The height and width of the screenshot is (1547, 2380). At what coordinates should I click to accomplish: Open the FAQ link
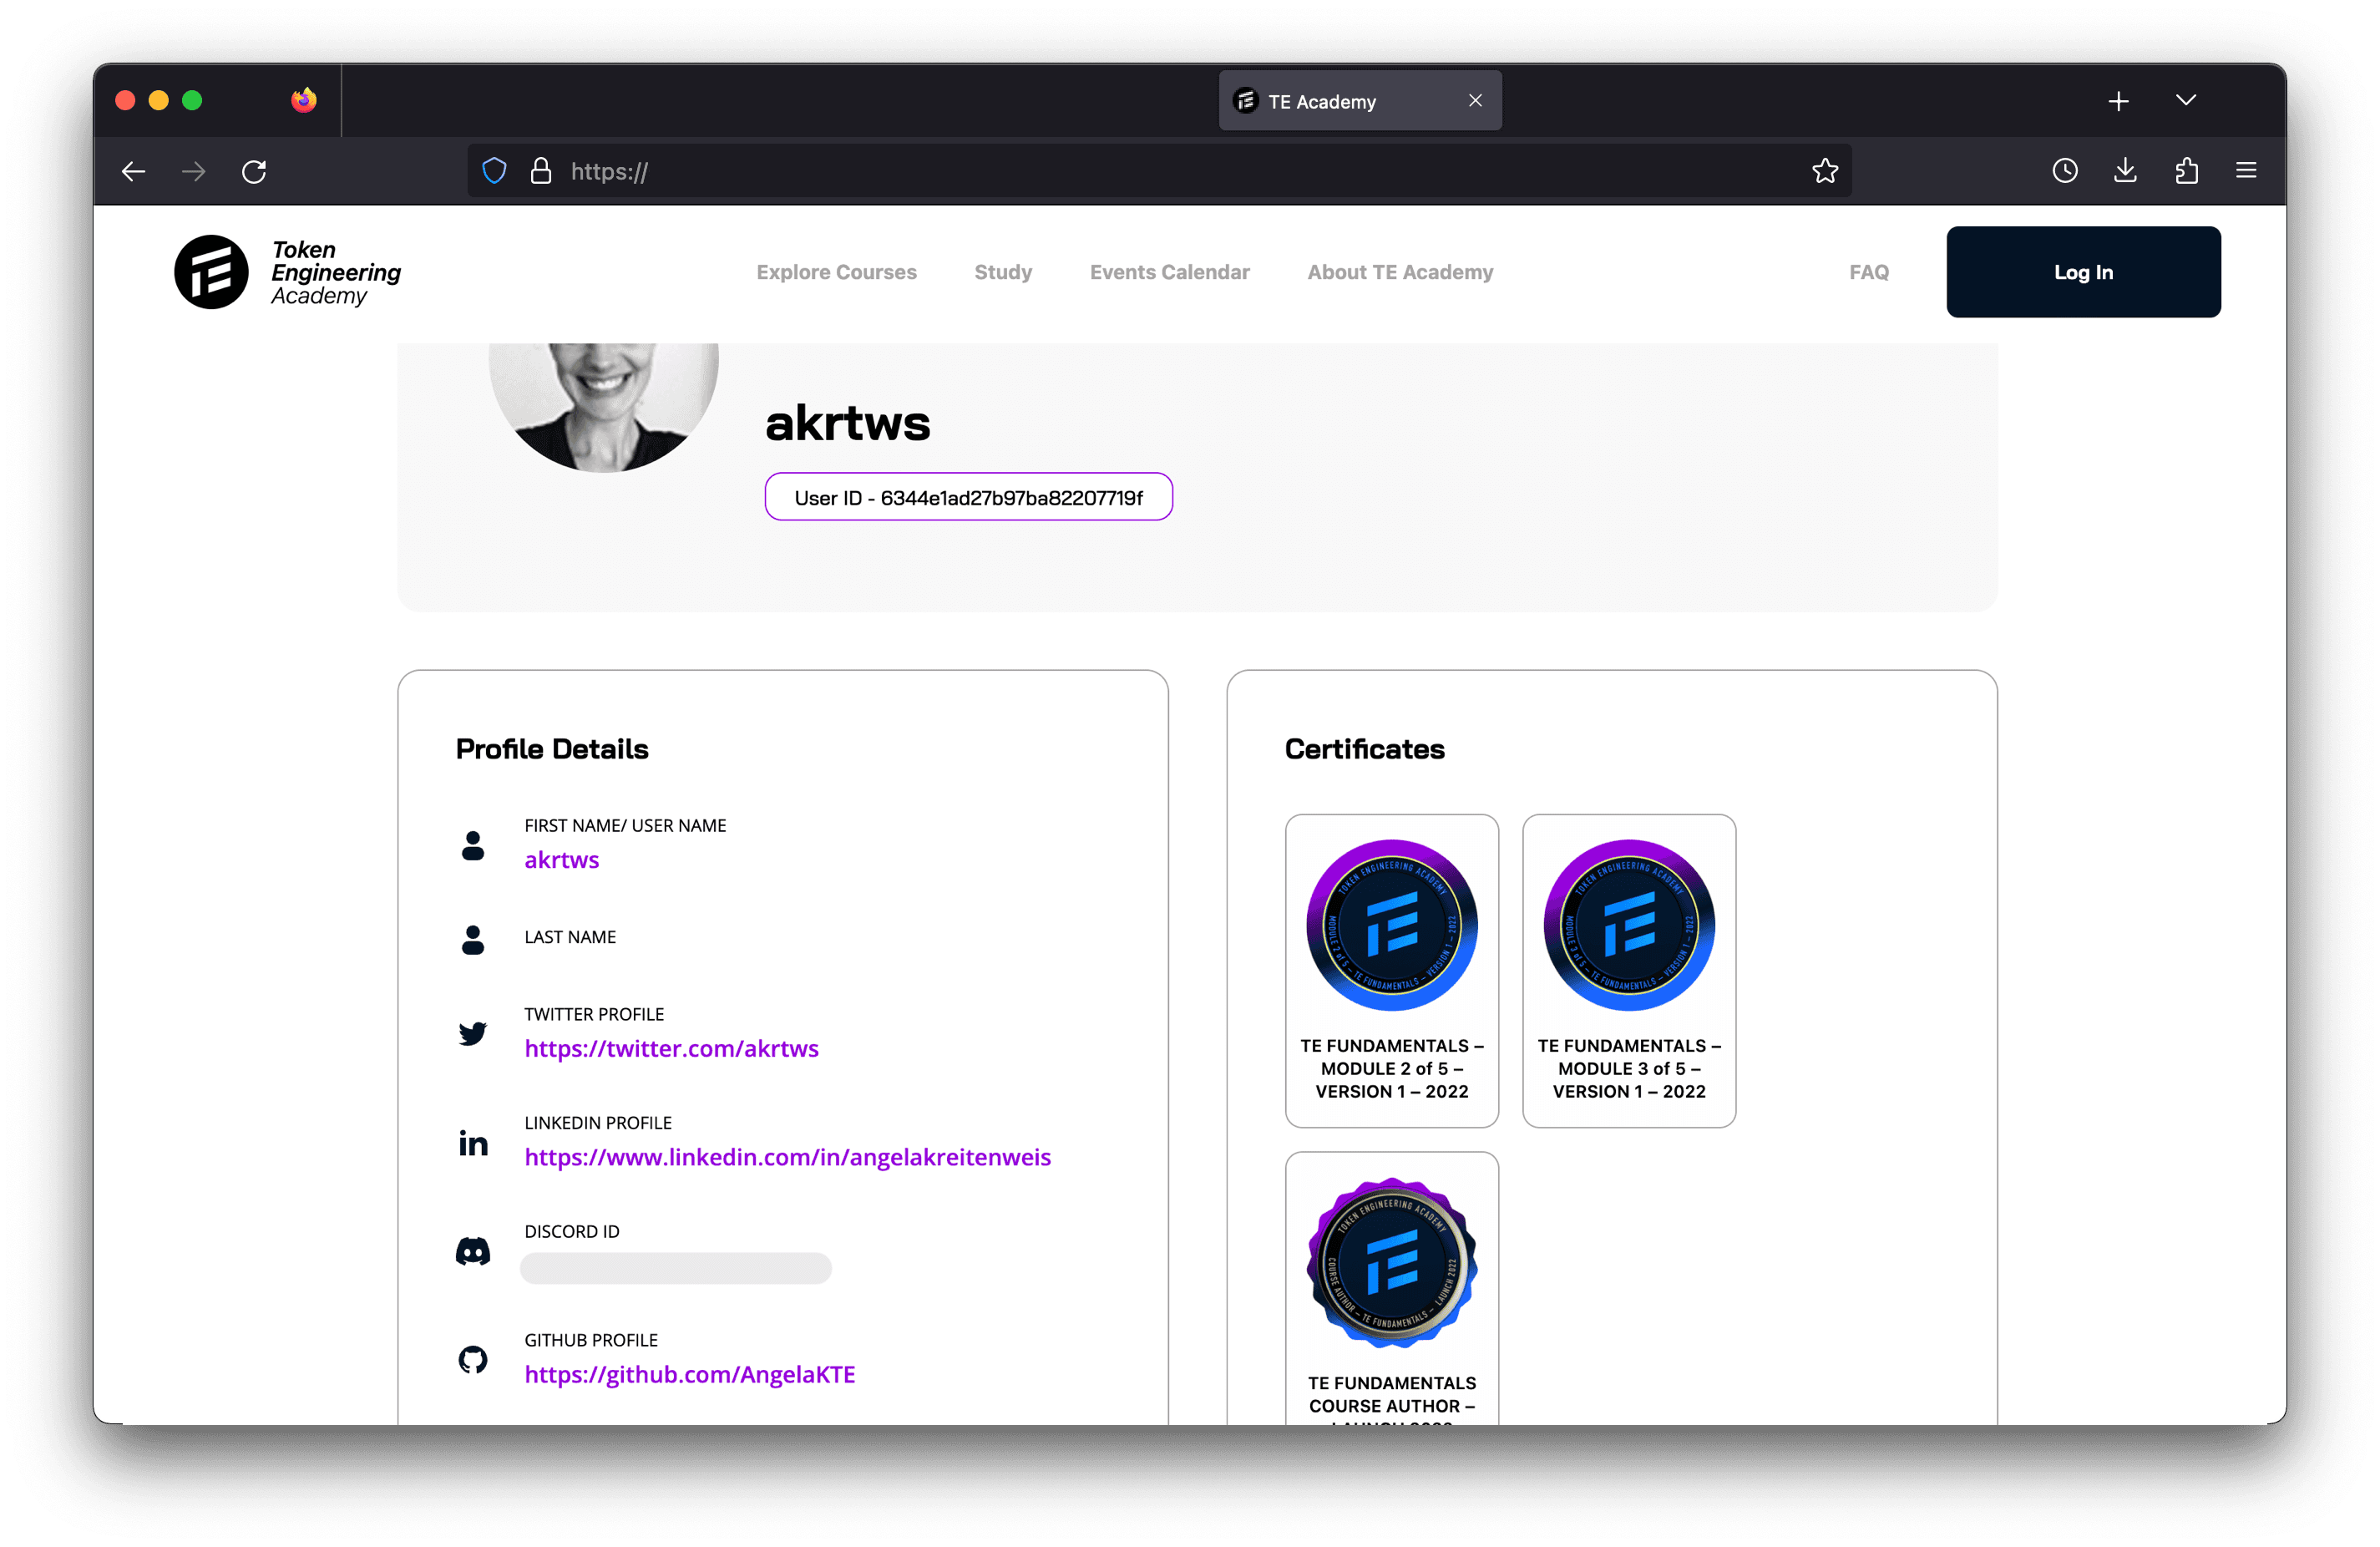tap(1869, 272)
